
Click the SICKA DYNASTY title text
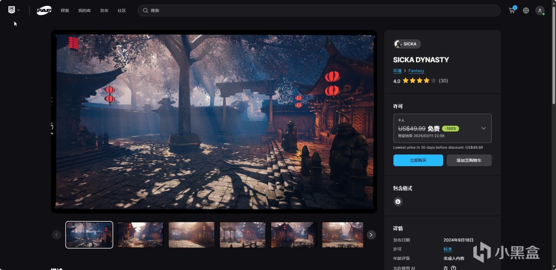(x=421, y=60)
